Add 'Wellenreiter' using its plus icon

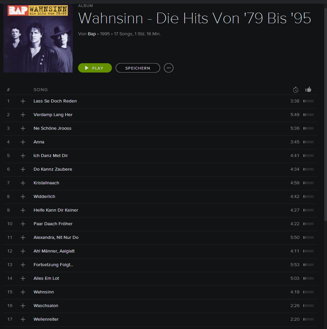pos(23,319)
